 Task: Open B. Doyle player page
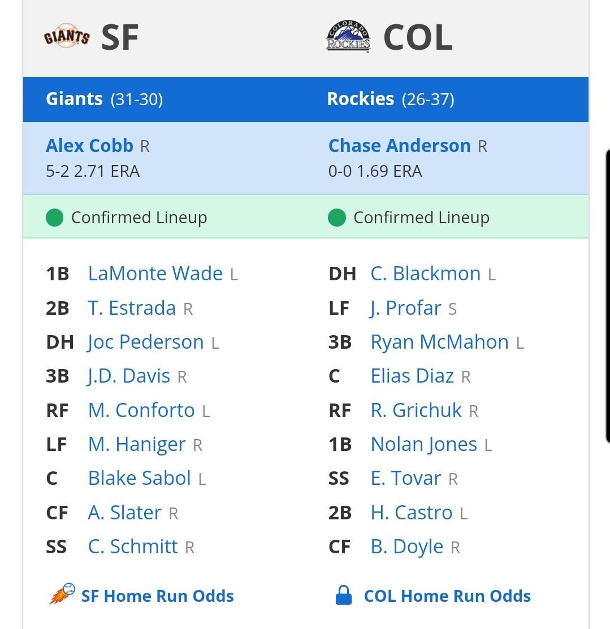point(407,546)
